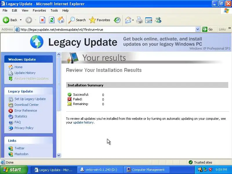The height and width of the screenshot is (174, 232).
Task: Click the page icon beside the address URL
Action: click(x=17, y=29)
